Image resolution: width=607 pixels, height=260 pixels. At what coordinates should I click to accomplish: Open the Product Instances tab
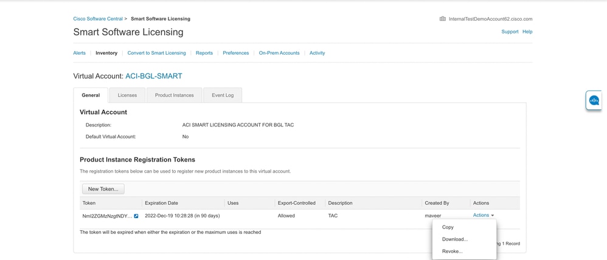(174, 95)
